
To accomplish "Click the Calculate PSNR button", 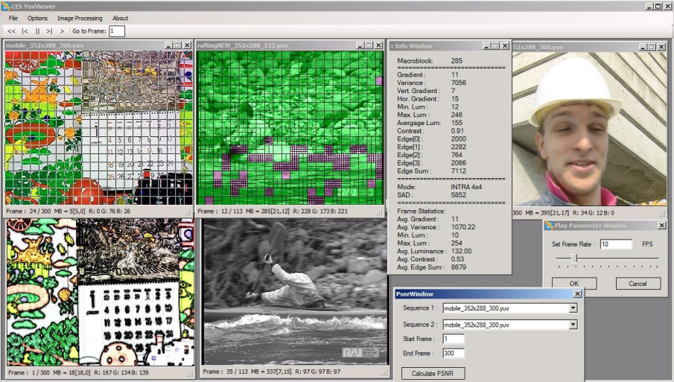I will [x=433, y=373].
